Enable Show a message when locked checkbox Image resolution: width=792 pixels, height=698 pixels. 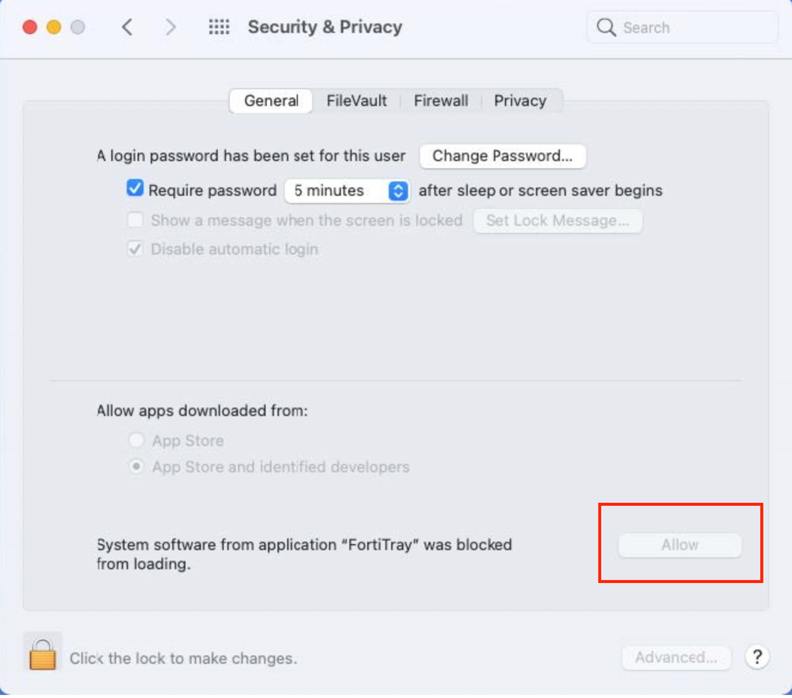[136, 220]
